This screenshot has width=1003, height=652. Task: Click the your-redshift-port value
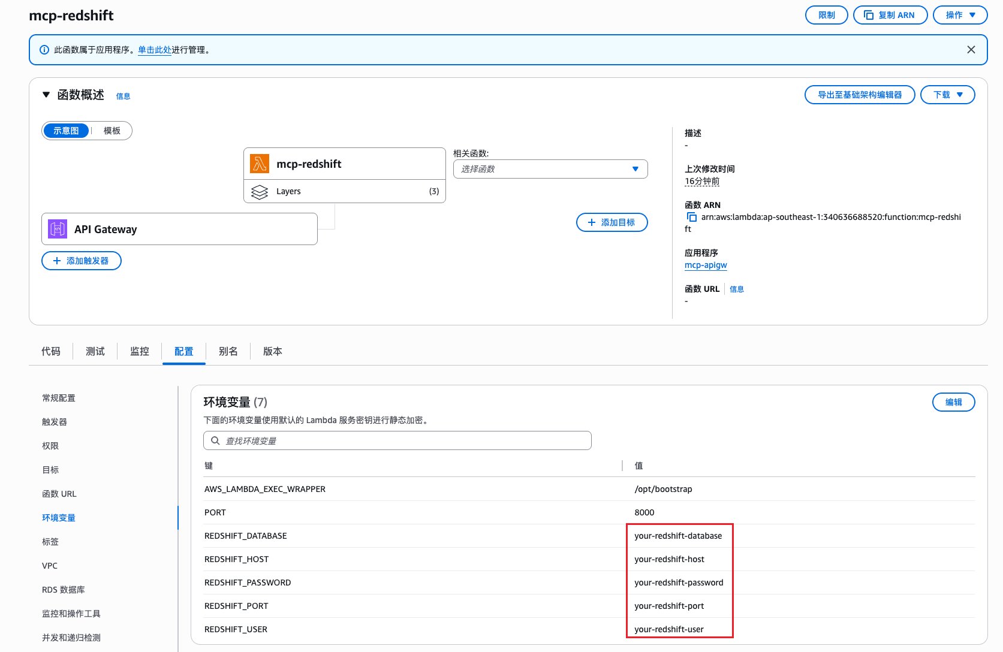pyautogui.click(x=669, y=606)
